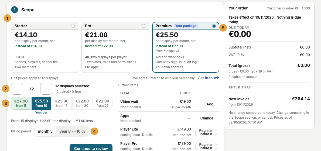The height and width of the screenshot is (151, 321).
Task: Click '12 displays selected' label
Action: point(72,86)
